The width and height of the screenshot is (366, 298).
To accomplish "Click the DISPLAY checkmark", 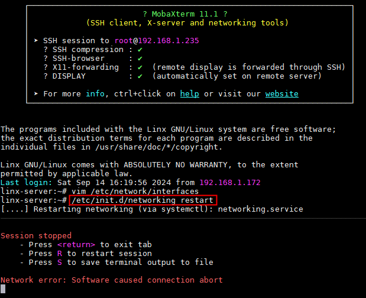I will tap(140, 76).
